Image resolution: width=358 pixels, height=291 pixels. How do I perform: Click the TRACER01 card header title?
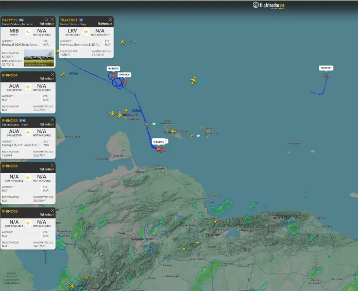pyautogui.click(x=69, y=20)
